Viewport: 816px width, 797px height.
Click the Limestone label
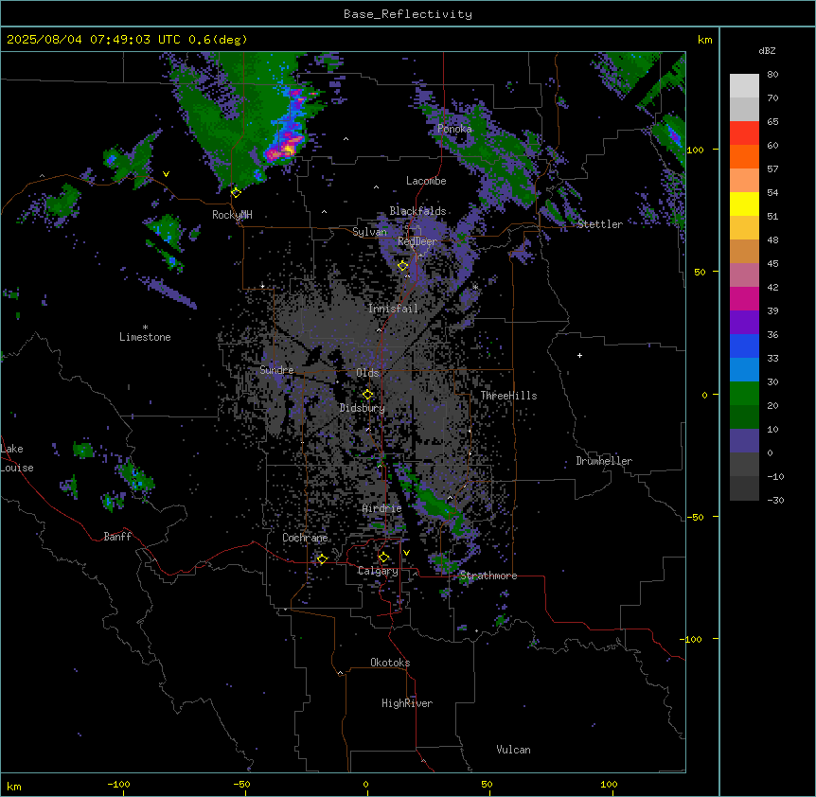click(x=145, y=337)
